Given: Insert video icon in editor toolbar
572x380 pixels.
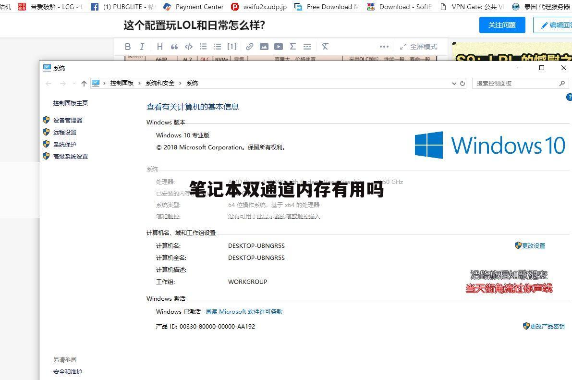Looking at the screenshot, I should click(x=279, y=47).
